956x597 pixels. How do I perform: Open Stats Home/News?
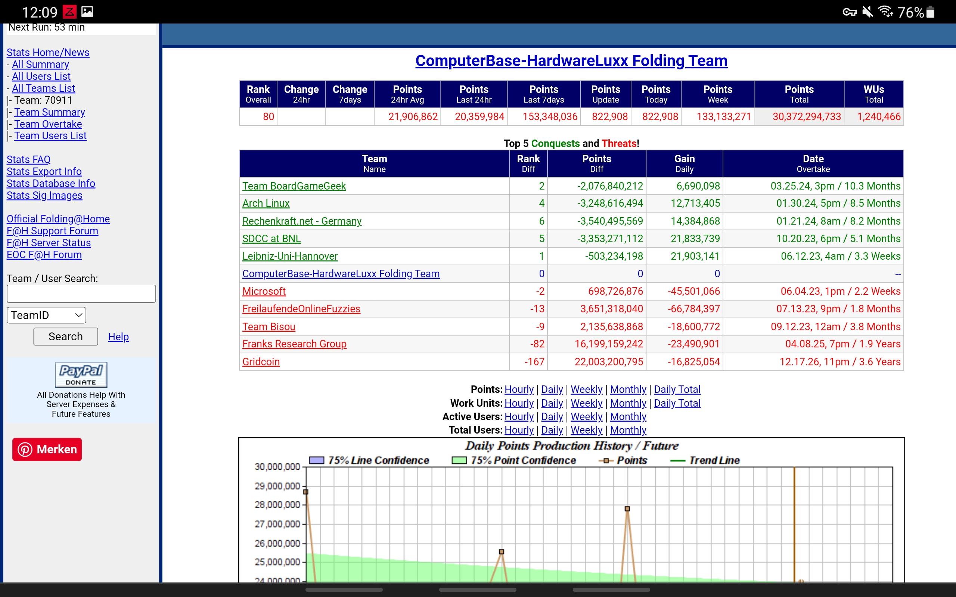[x=48, y=53]
